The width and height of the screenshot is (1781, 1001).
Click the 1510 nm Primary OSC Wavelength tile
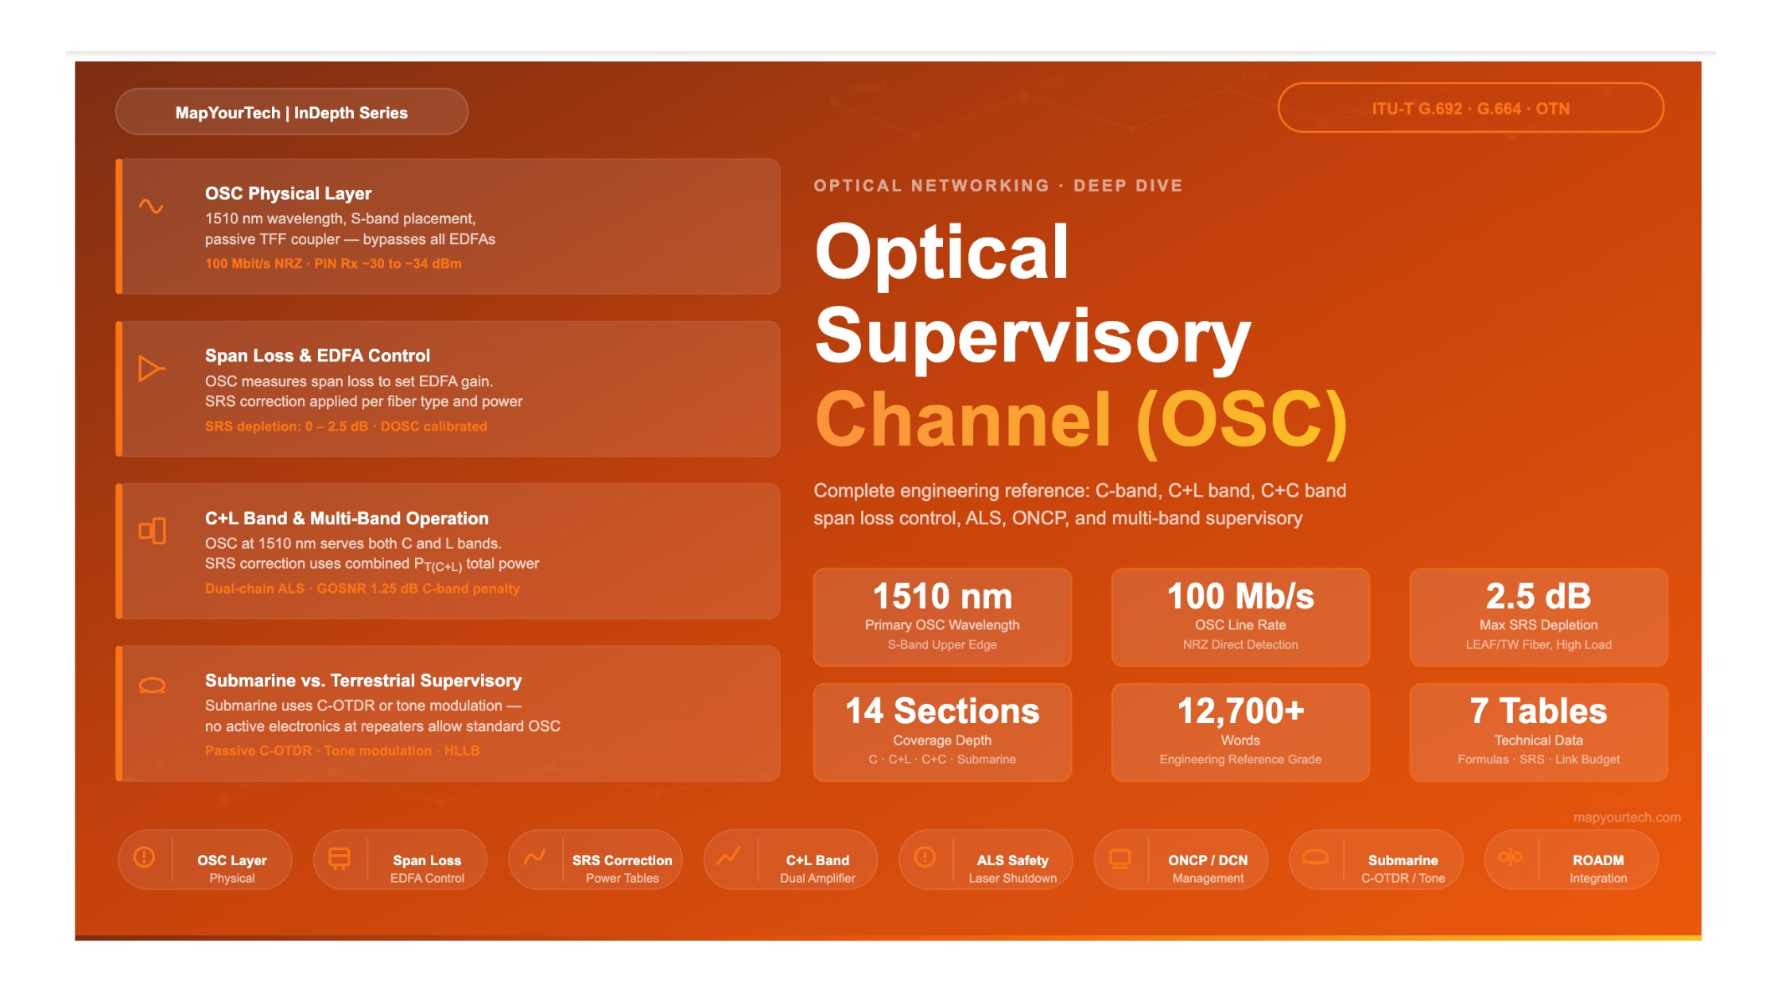tap(942, 618)
